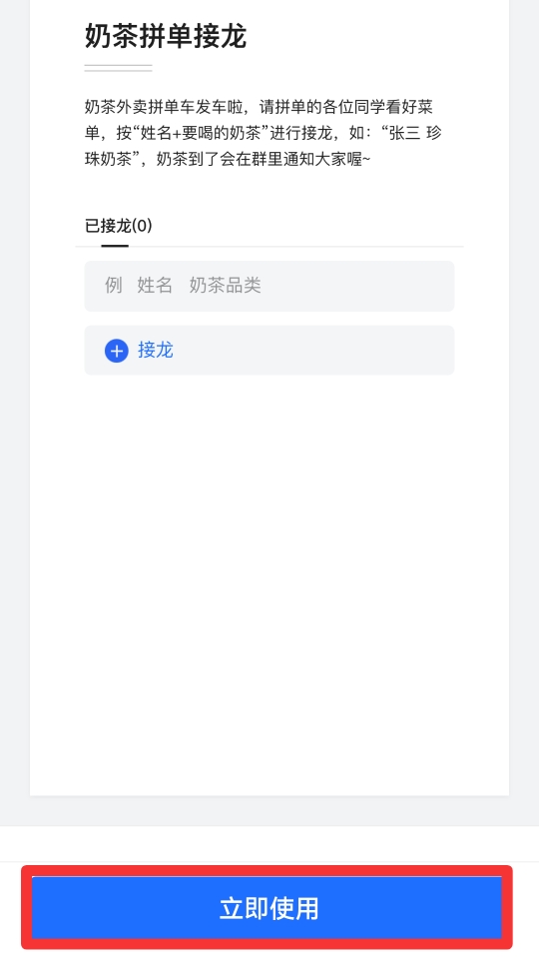Tap the blue plus icon beside 接龙

point(117,351)
